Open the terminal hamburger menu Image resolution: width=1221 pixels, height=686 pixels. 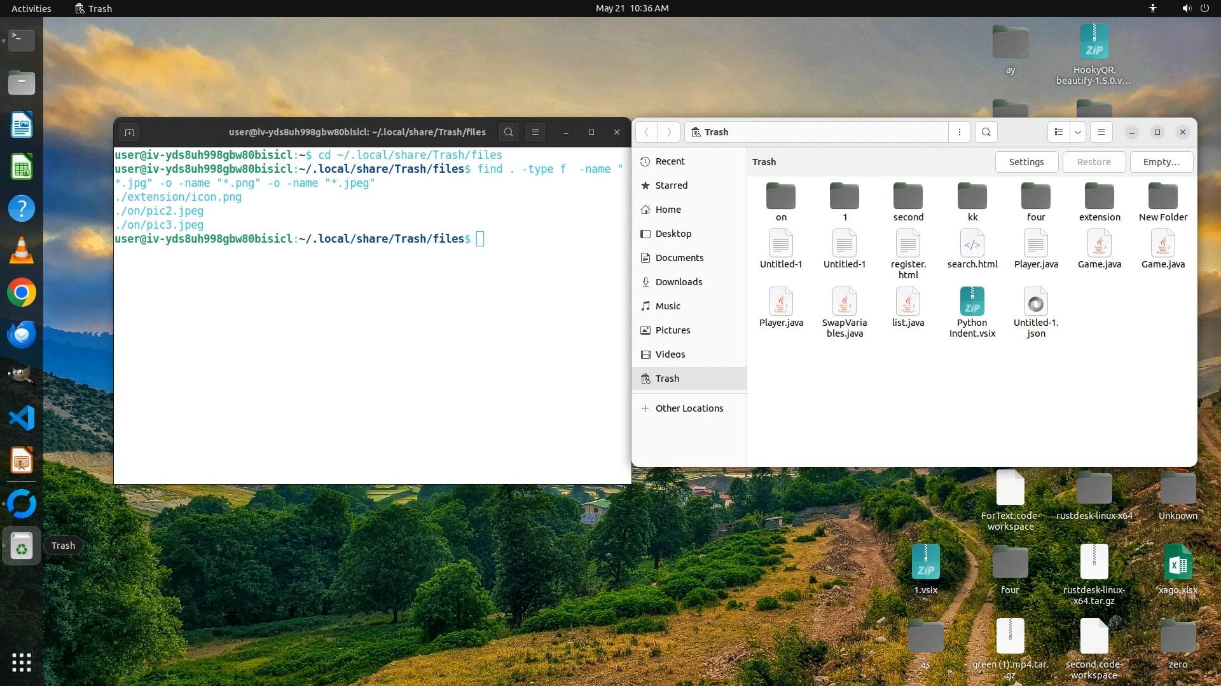click(x=535, y=132)
